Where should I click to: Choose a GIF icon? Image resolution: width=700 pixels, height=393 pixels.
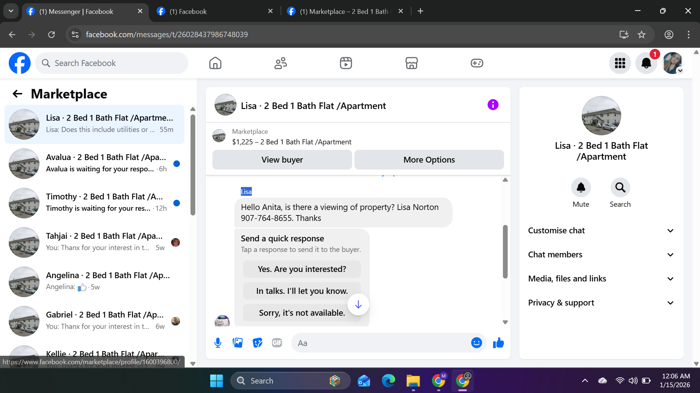point(277,343)
